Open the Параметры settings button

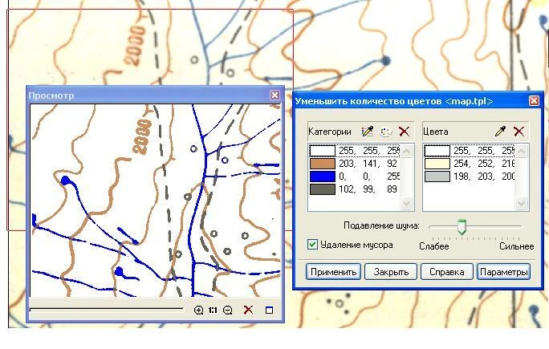pos(503,272)
